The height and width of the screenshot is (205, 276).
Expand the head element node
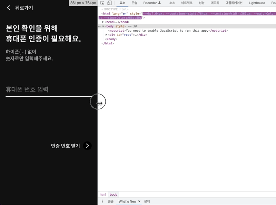(103, 22)
